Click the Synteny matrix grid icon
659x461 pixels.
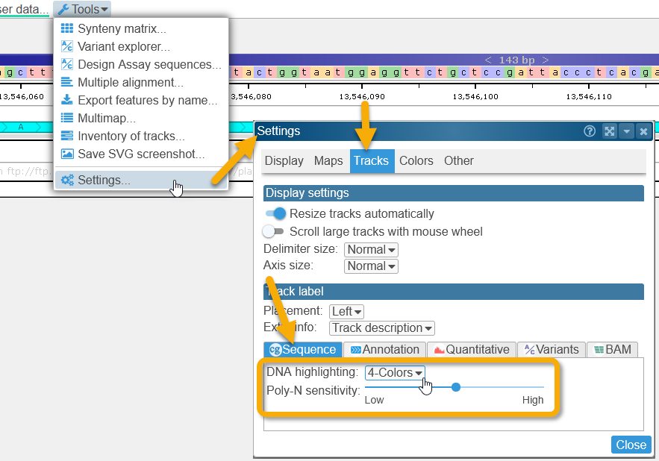click(67, 29)
